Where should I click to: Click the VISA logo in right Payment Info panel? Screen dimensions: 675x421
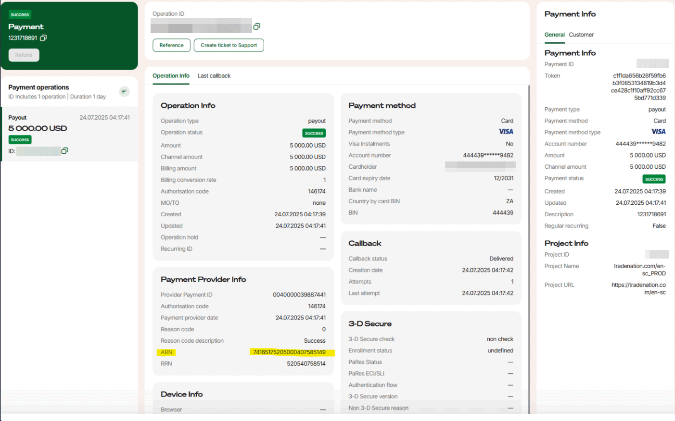coord(658,132)
